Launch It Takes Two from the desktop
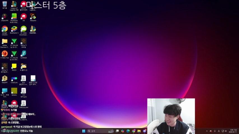The height and width of the screenshot is (134, 239). [x=4, y=53]
